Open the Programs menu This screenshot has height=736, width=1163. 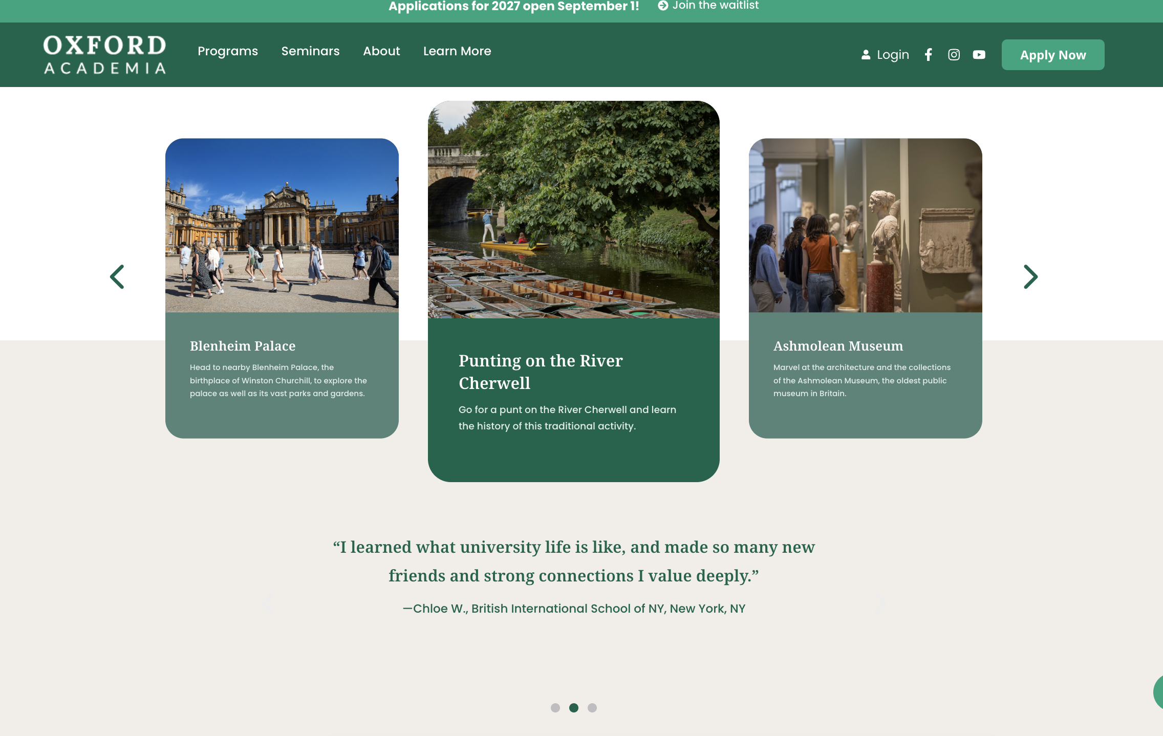(x=228, y=51)
